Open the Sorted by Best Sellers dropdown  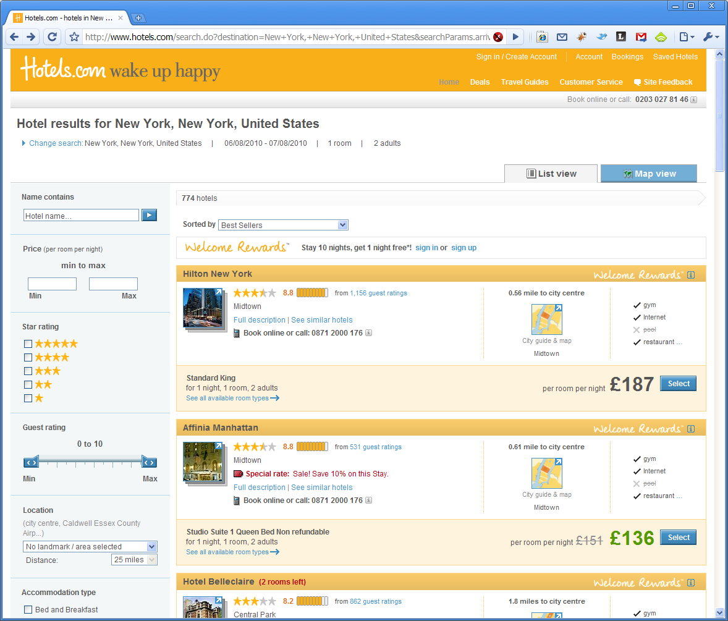(x=283, y=225)
